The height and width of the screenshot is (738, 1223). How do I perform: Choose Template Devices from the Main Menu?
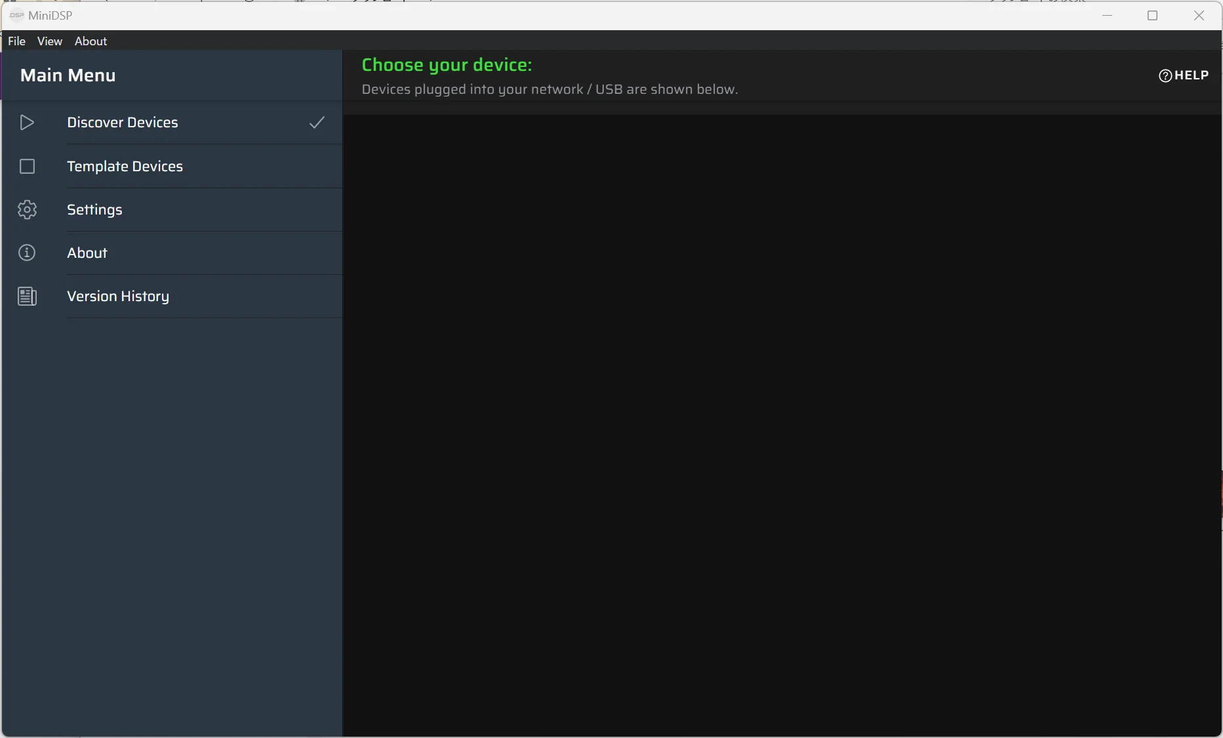[125, 167]
